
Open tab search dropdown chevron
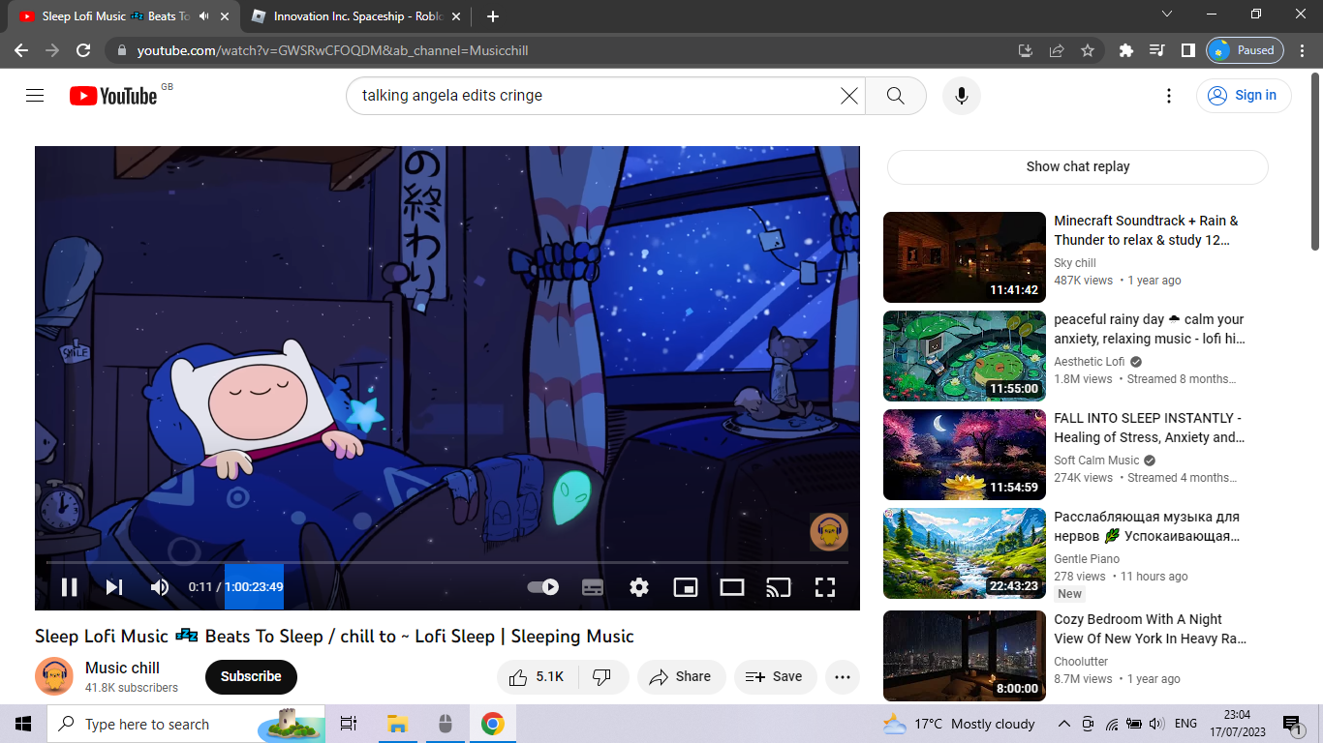pyautogui.click(x=1167, y=14)
